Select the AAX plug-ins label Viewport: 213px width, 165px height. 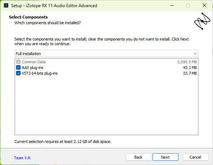point(33,68)
